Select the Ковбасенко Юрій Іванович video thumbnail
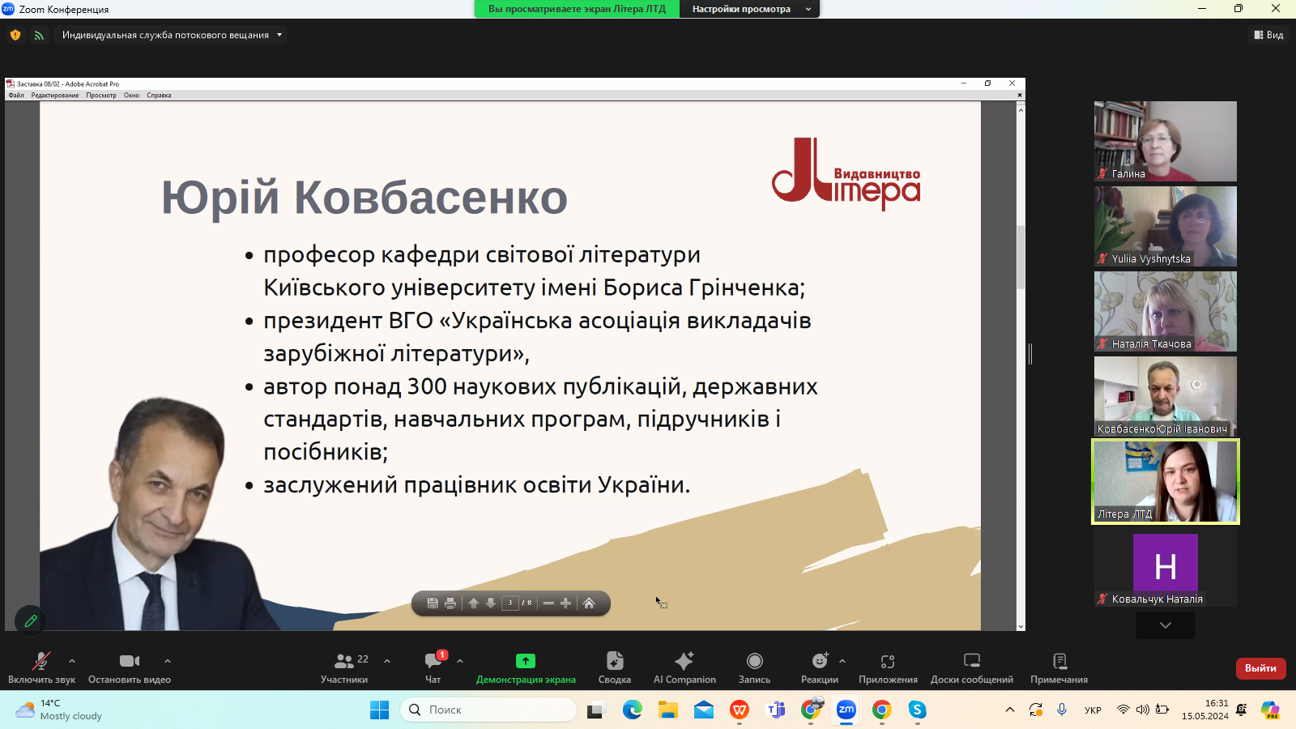The image size is (1296, 729). pos(1165,396)
